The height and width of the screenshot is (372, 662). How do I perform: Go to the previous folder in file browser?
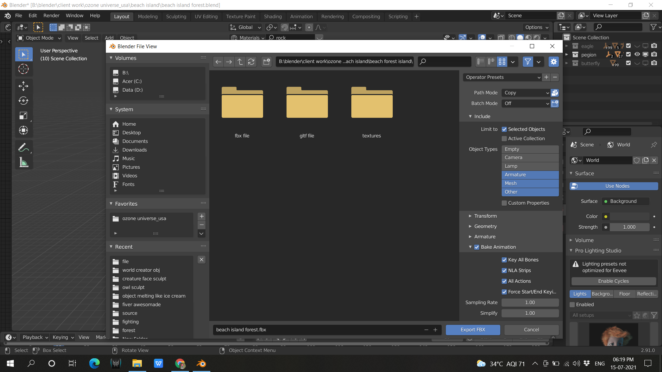218,62
